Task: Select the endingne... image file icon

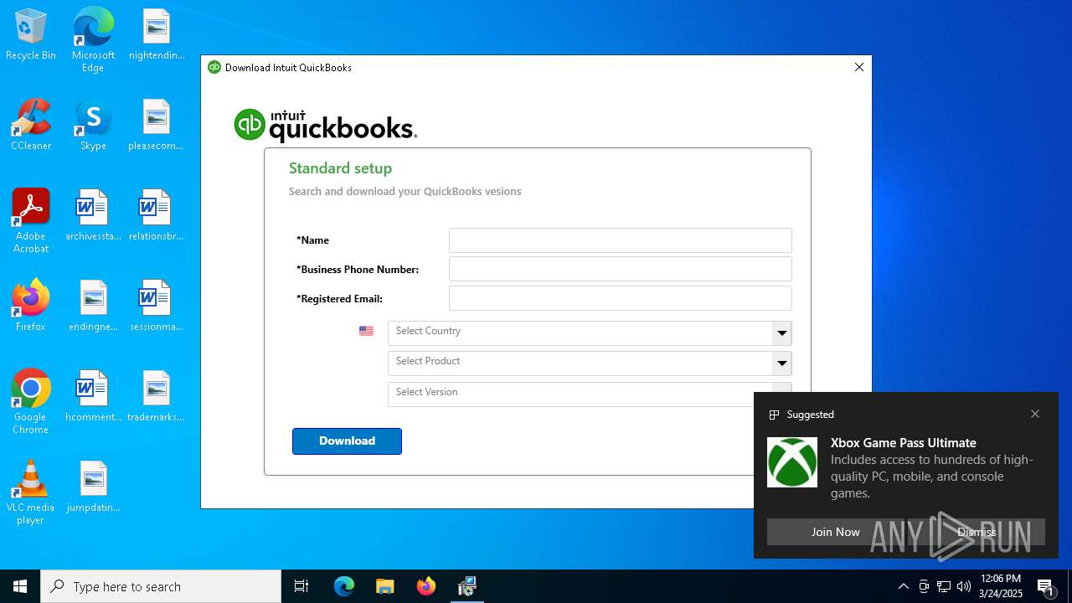Action: coord(93,307)
